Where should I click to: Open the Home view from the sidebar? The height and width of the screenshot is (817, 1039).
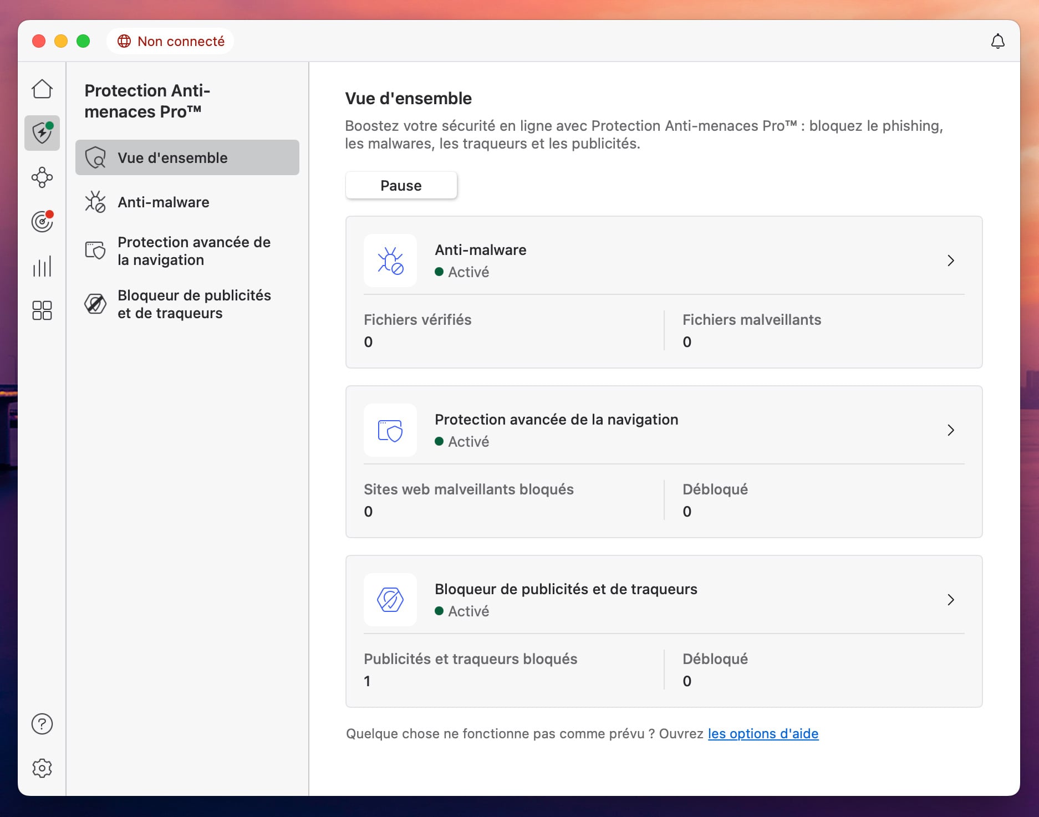click(x=42, y=89)
